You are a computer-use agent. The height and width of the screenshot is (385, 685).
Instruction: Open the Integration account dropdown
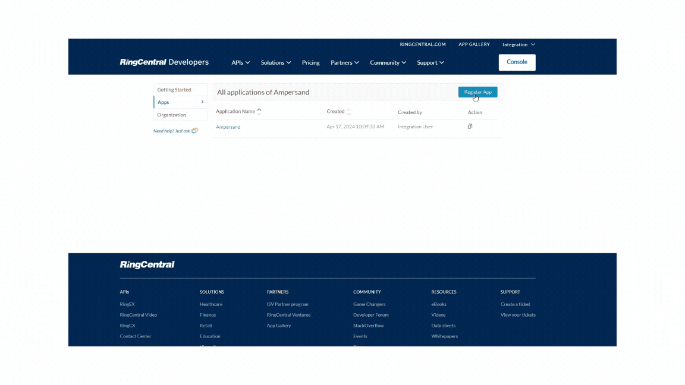pyautogui.click(x=518, y=44)
